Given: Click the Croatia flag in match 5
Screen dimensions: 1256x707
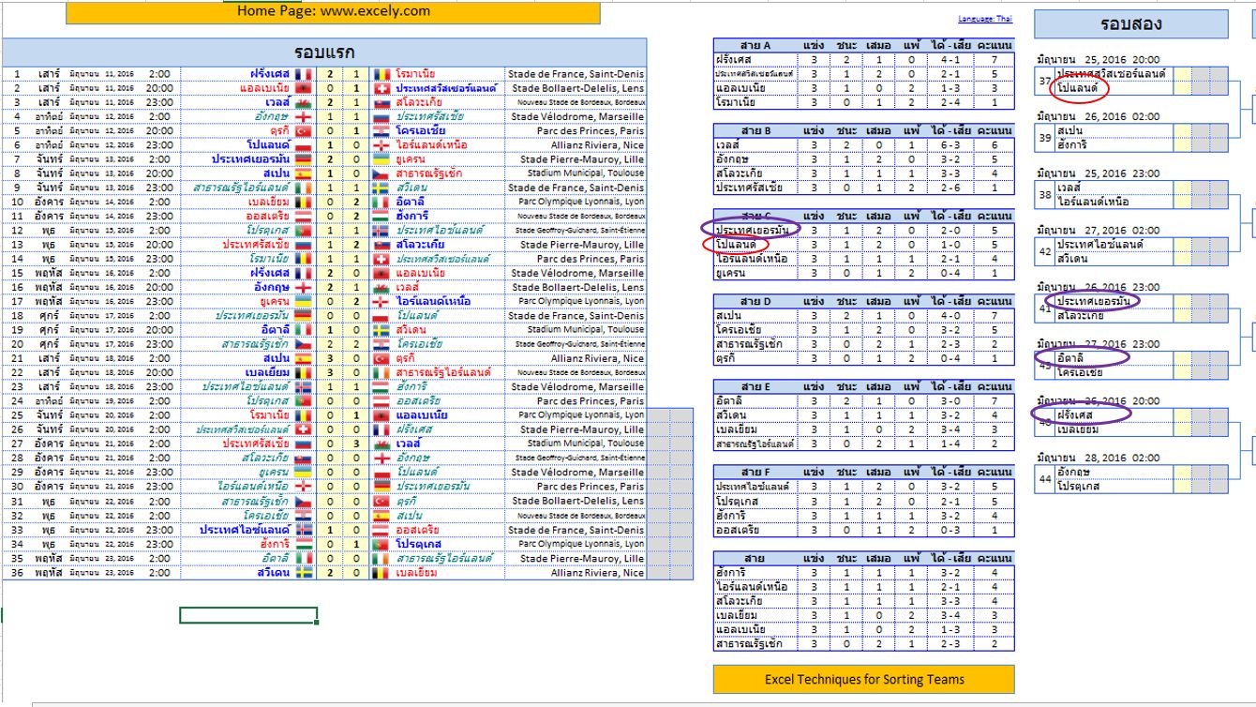Looking at the screenshot, I should tap(382, 130).
